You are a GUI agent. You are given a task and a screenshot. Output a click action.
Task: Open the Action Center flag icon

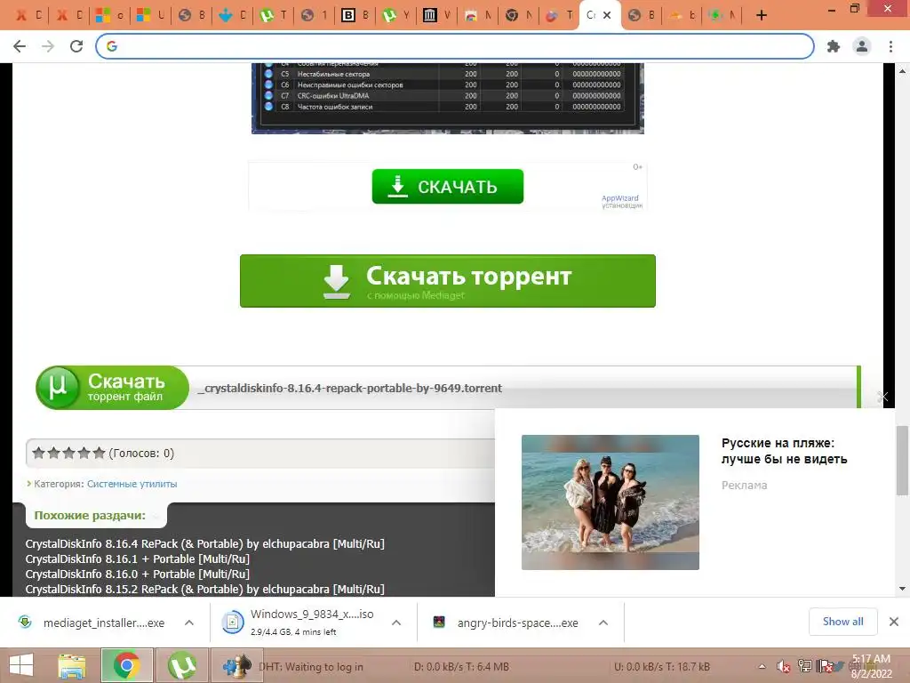pos(826,667)
